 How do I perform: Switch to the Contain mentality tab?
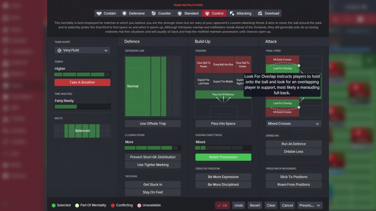(x=107, y=14)
